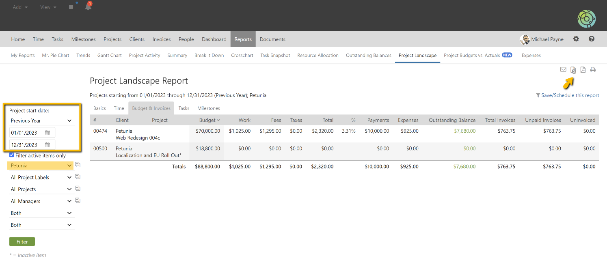Export the report as PDF

click(583, 69)
